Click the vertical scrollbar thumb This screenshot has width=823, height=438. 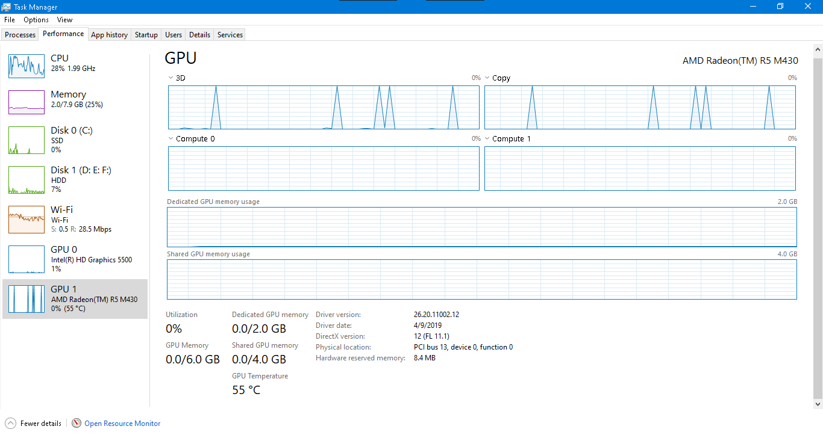click(x=818, y=229)
